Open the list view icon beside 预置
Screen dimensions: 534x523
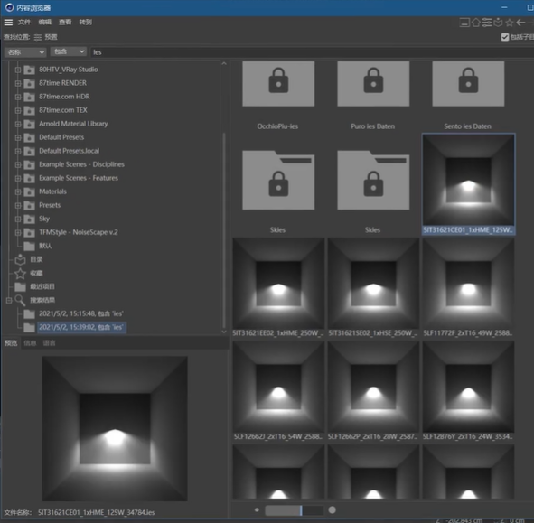tap(38, 37)
